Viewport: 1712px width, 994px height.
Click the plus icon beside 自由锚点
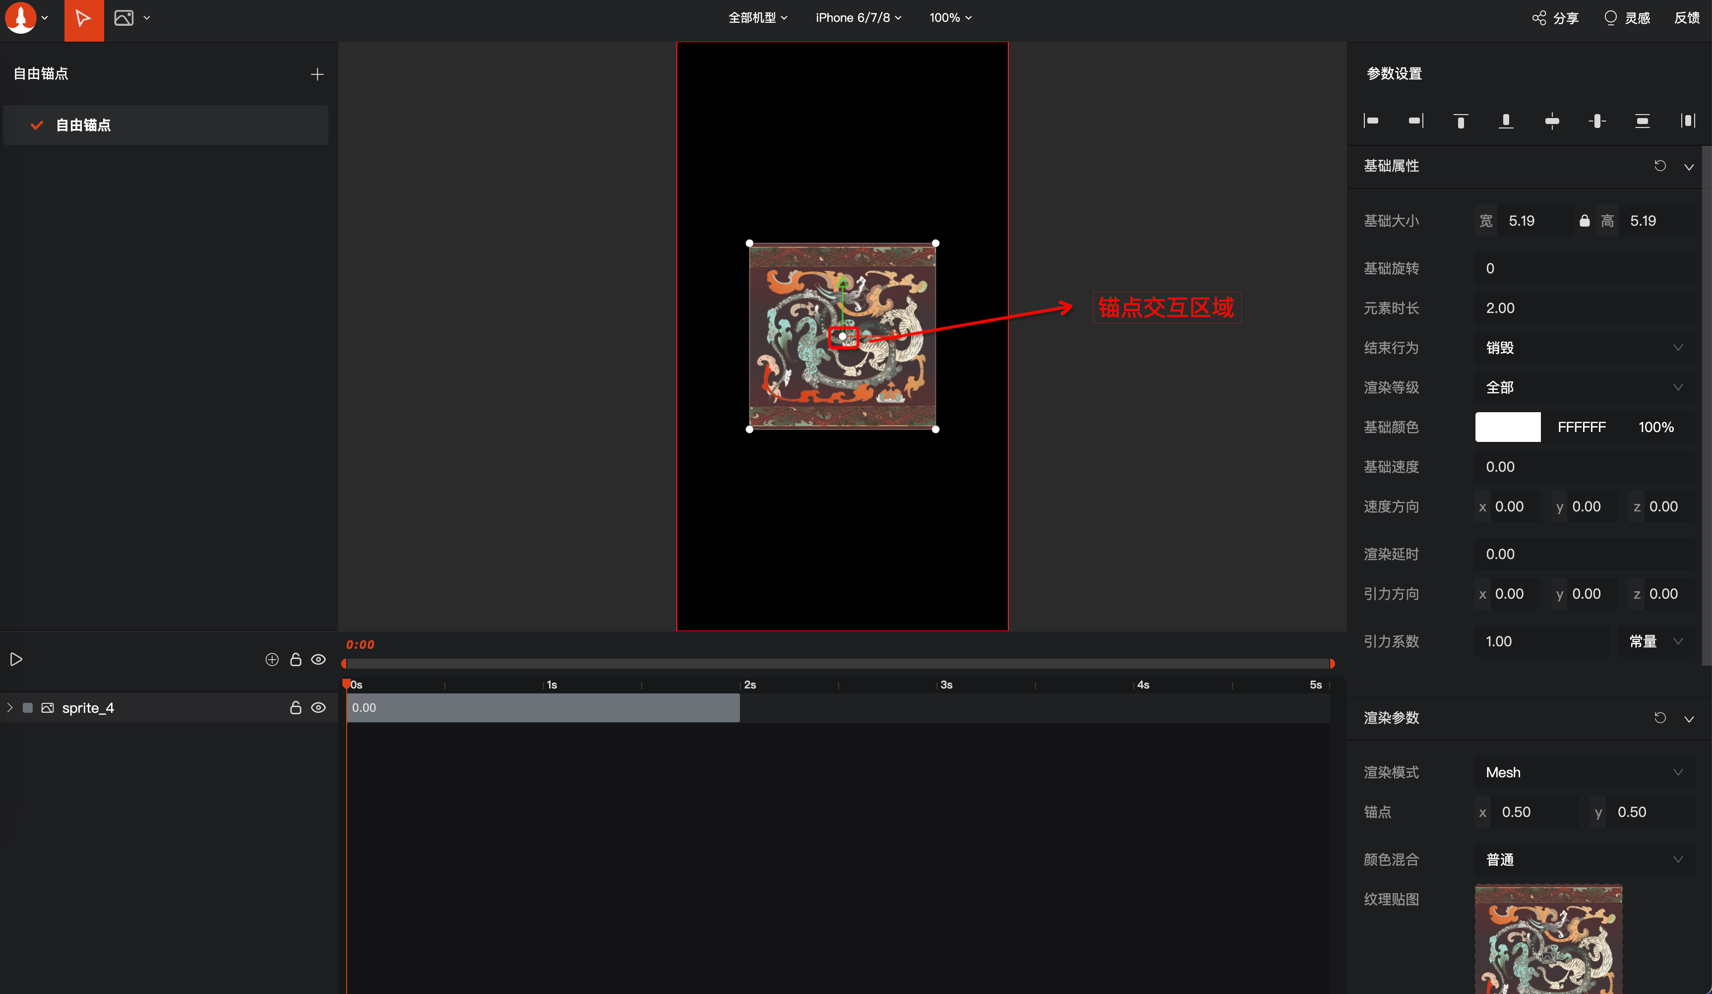316,74
